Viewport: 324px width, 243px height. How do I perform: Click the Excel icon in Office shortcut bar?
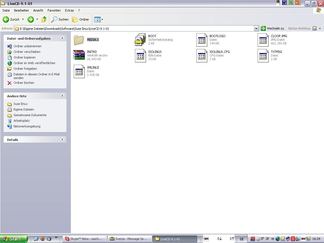tap(291, 3)
